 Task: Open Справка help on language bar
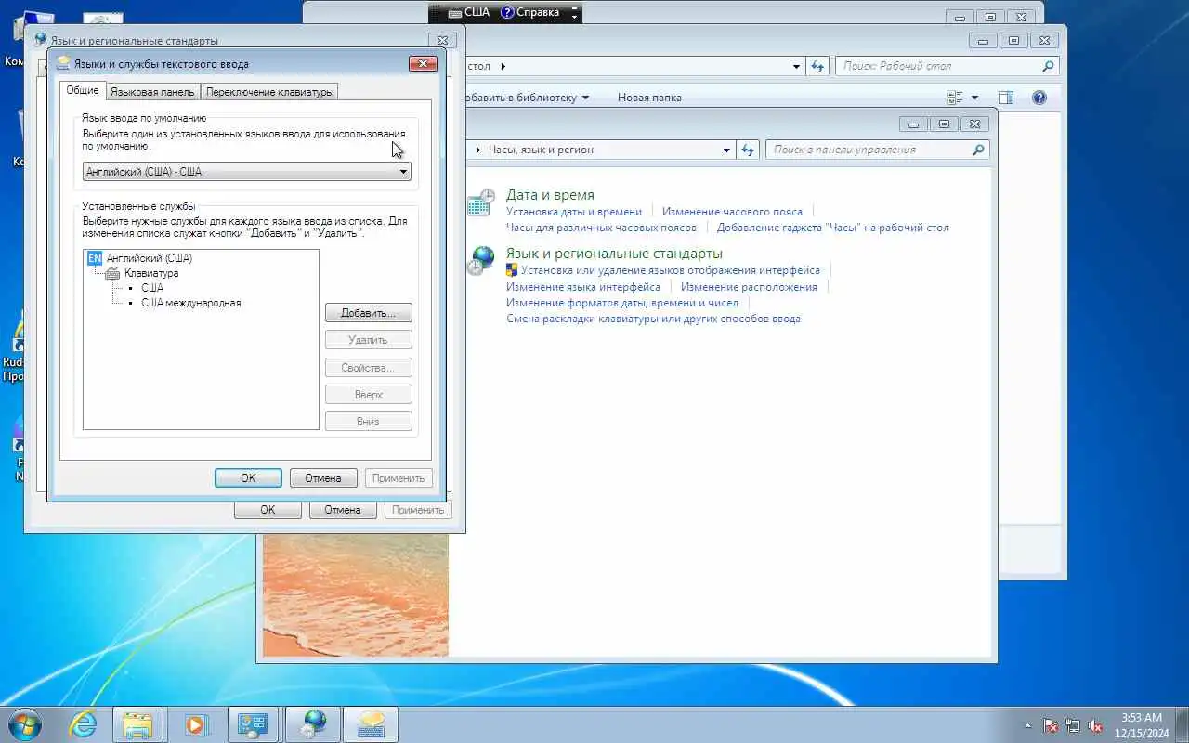click(530, 12)
